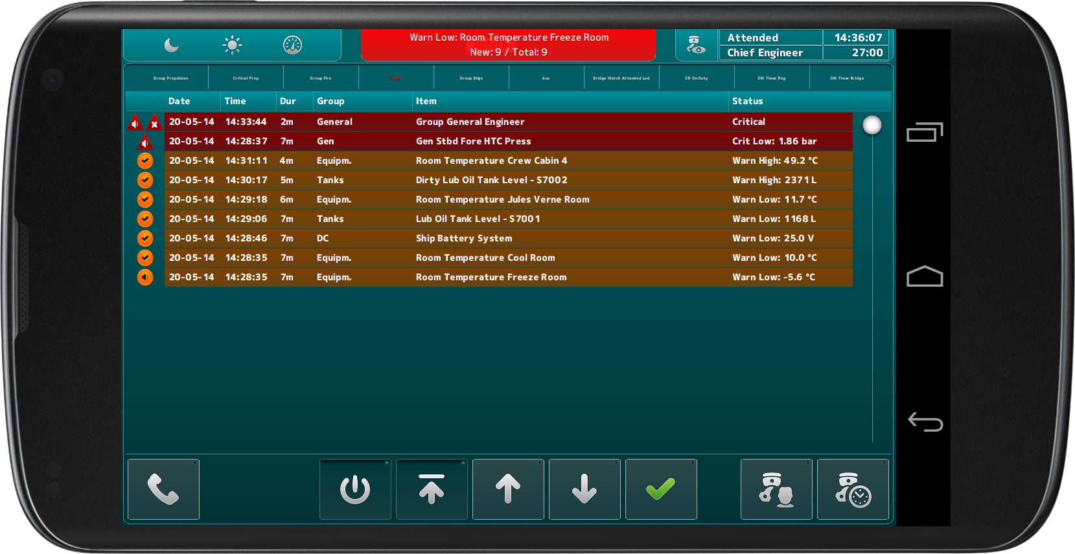
Task: Tap the phone call button
Action: pos(163,489)
